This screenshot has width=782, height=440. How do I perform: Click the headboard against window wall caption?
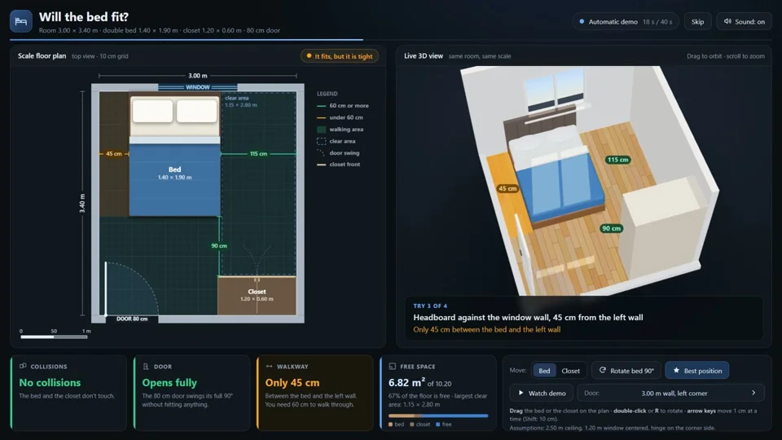(x=528, y=317)
